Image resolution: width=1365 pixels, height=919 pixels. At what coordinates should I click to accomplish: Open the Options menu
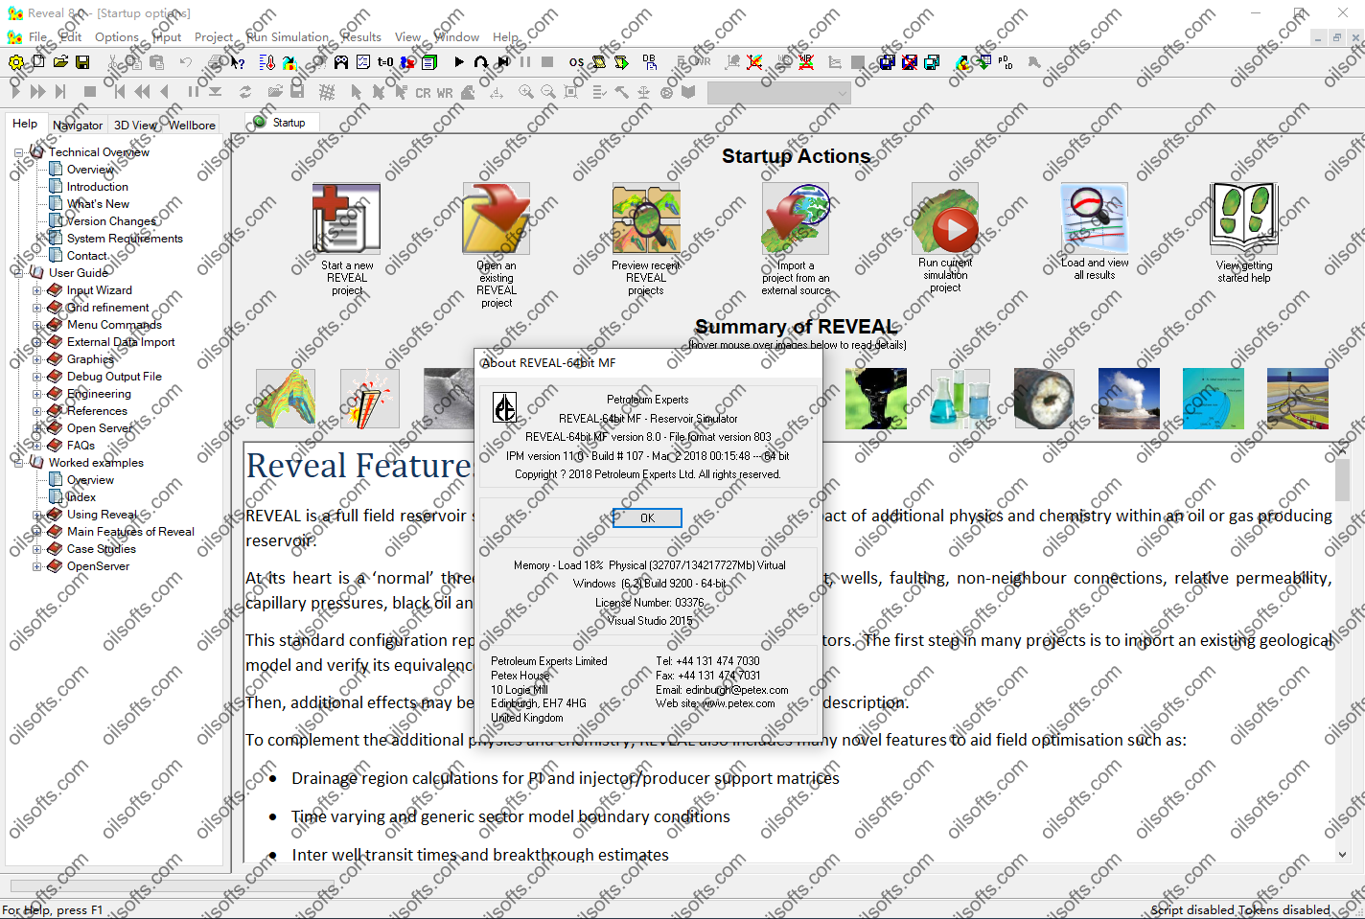117,36
